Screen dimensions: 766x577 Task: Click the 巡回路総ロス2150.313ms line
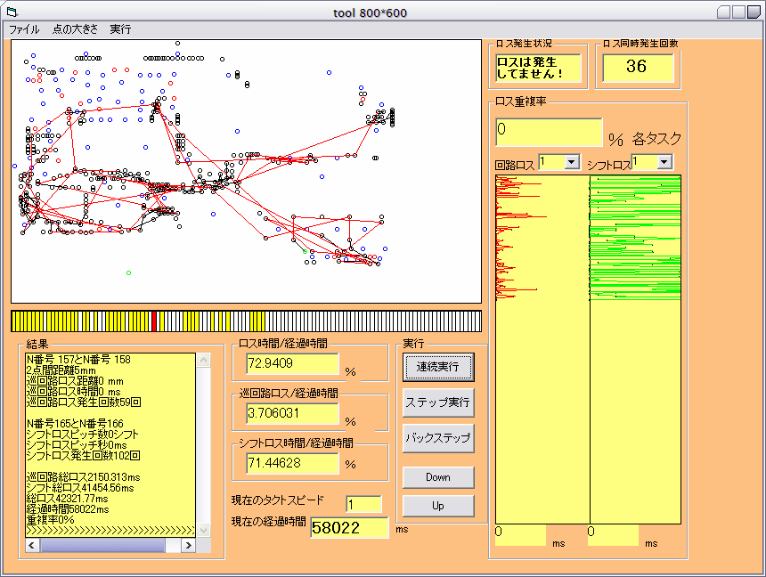[83, 477]
